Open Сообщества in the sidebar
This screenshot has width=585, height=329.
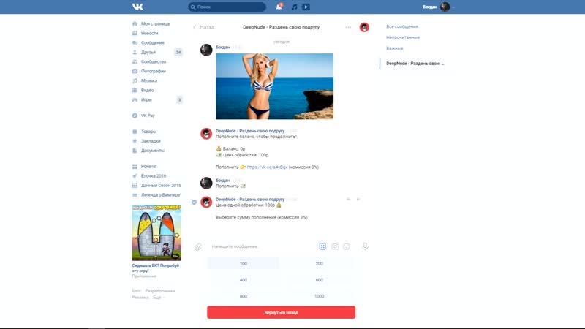[154, 61]
